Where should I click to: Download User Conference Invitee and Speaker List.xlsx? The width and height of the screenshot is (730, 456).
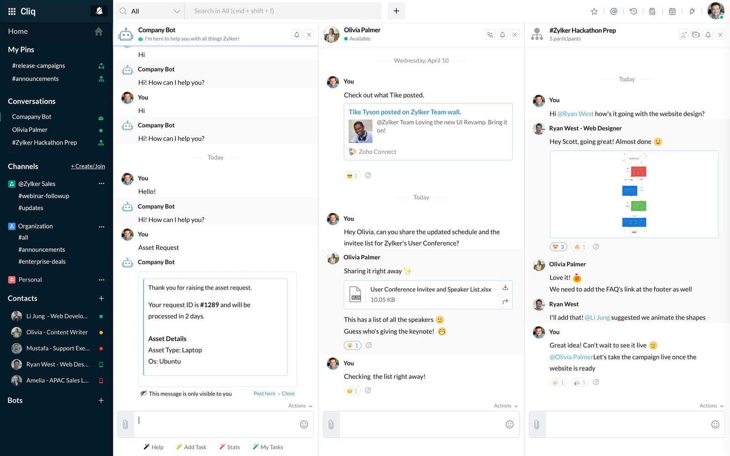pos(505,287)
